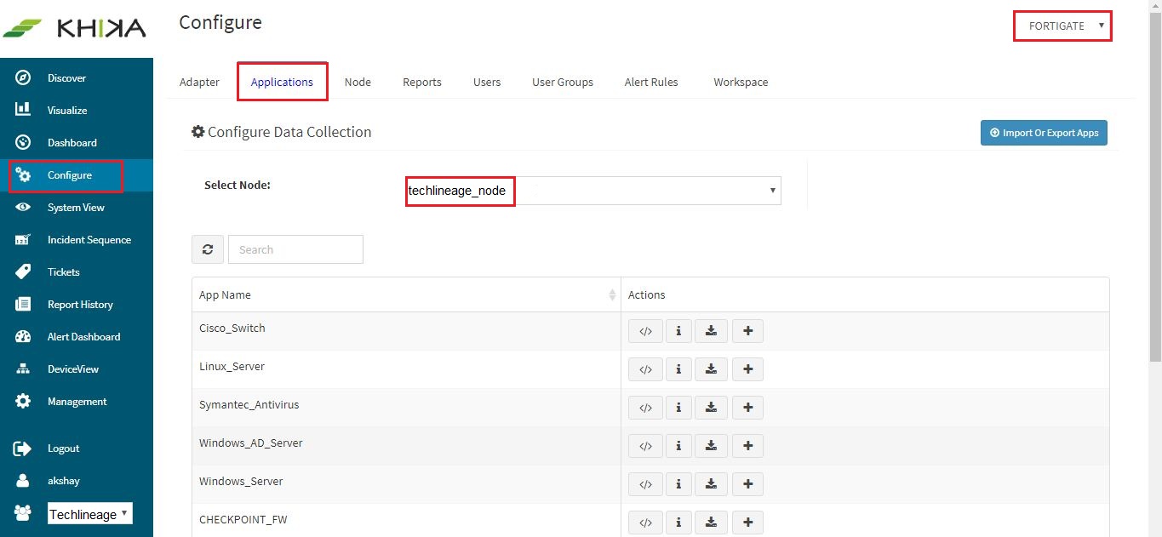The height and width of the screenshot is (537, 1162).
Task: Open info icon for Windows_Server
Action: pyautogui.click(x=678, y=484)
